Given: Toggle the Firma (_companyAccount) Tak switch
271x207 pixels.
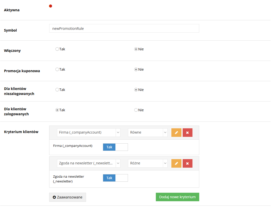Looking at the screenshot, I should [x=115, y=147].
